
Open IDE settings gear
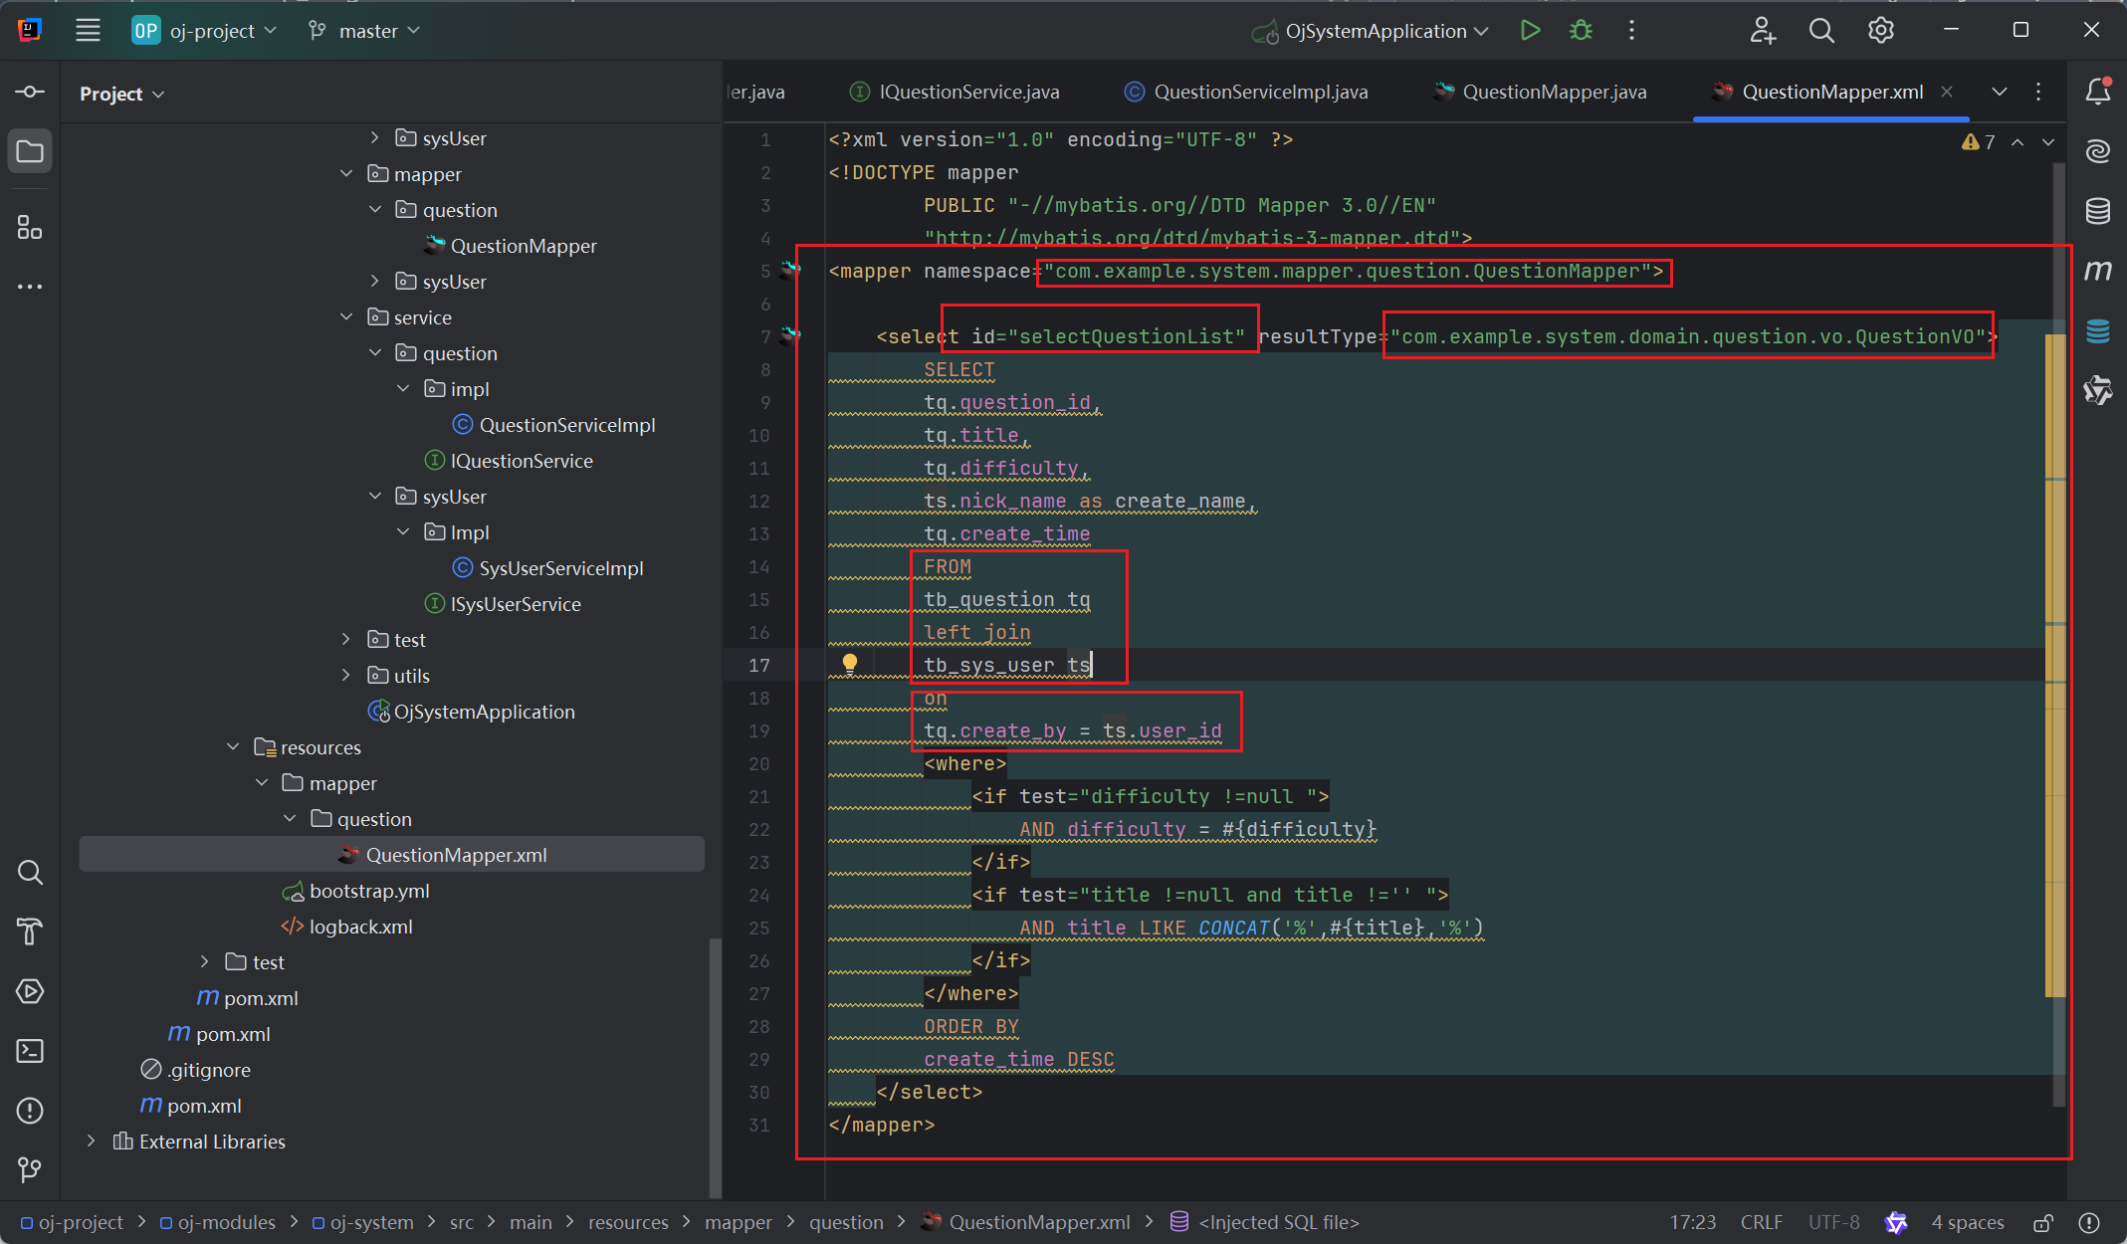coord(1880,31)
